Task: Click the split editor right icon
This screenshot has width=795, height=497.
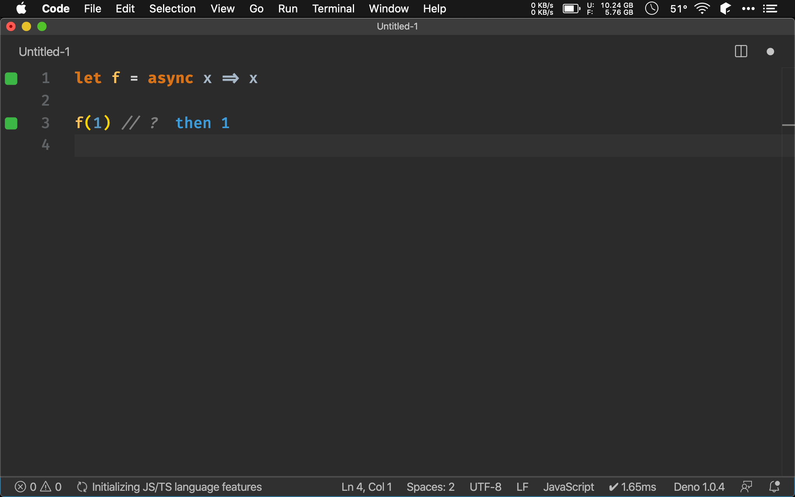Action: [741, 52]
